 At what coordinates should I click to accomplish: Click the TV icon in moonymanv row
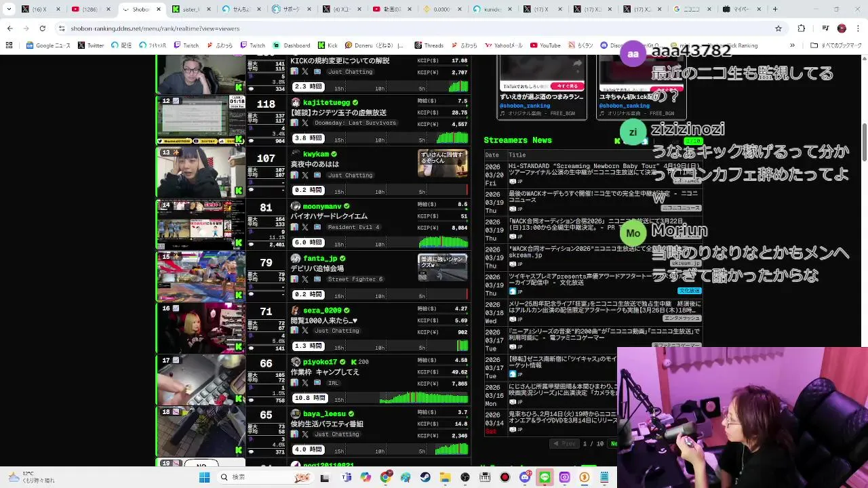pyautogui.click(x=317, y=228)
